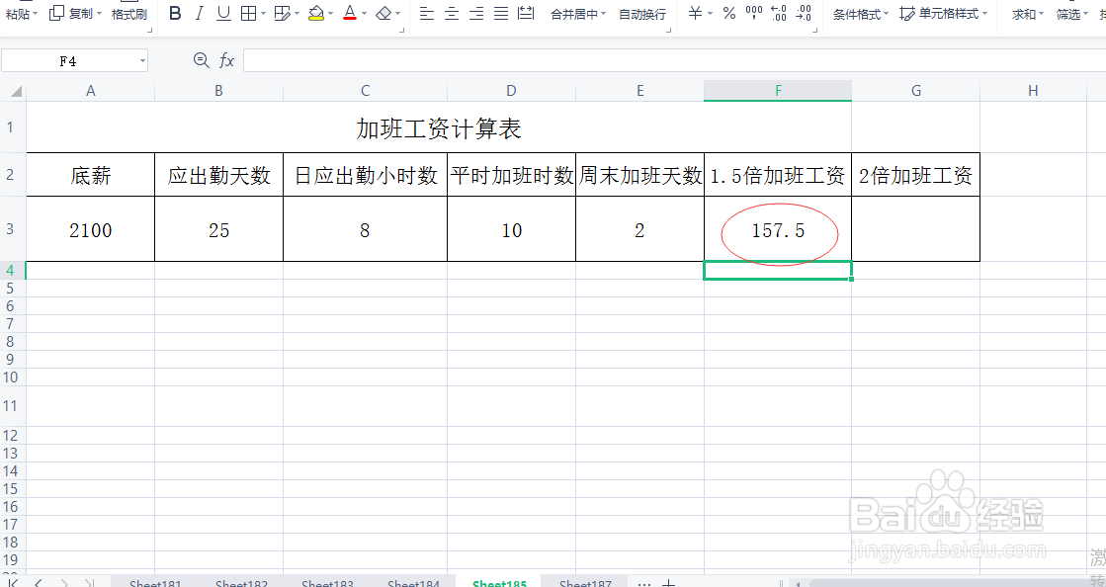Switch to the Sheet181 sheet tab

tap(155, 583)
